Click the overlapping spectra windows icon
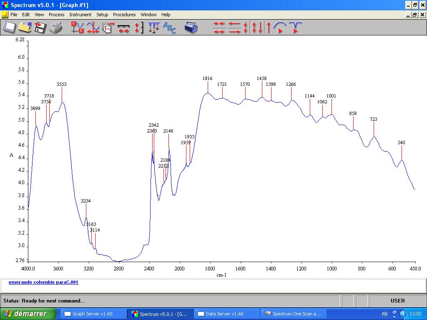This screenshot has width=427, height=320. pyautogui.click(x=108, y=27)
